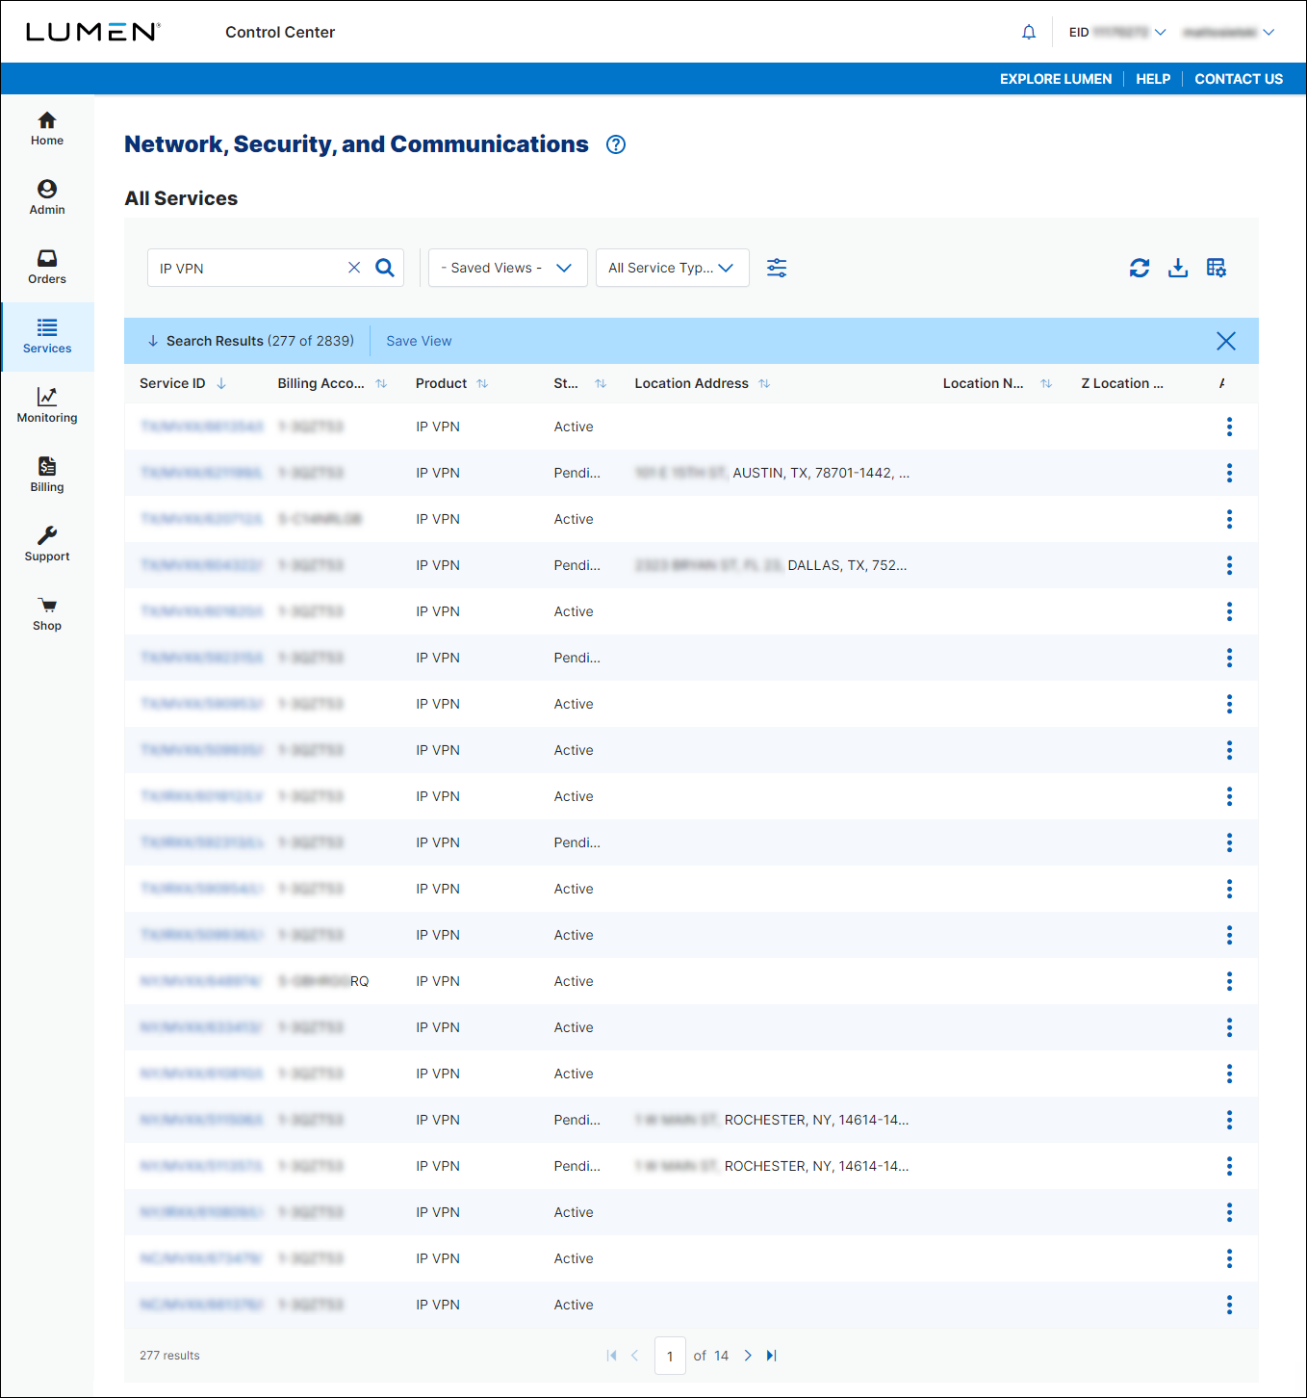Open actions menu for first IP VPN row

coord(1229,427)
